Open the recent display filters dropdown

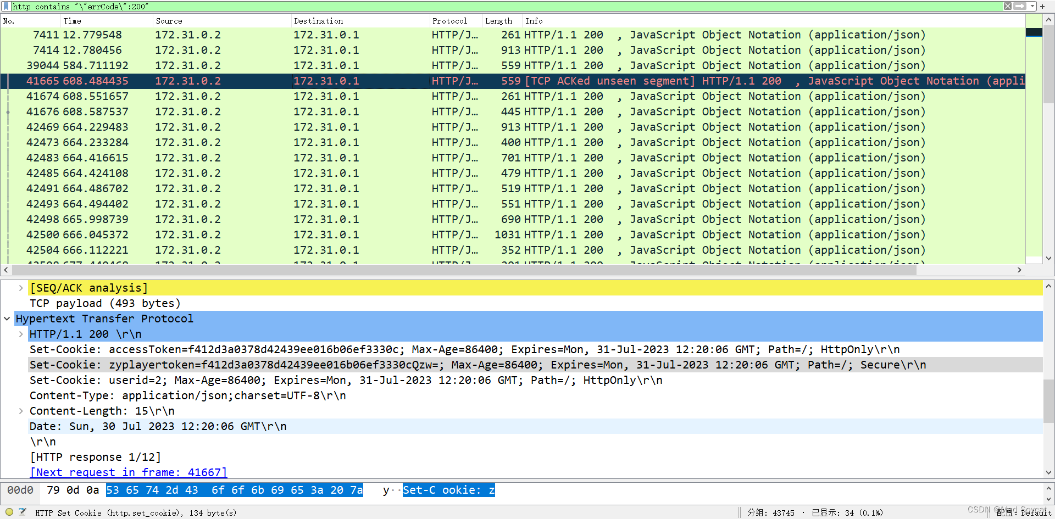pyautogui.click(x=1032, y=6)
